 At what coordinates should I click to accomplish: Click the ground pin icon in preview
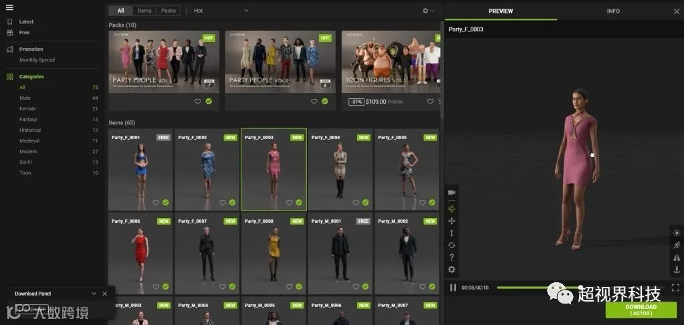click(x=677, y=269)
